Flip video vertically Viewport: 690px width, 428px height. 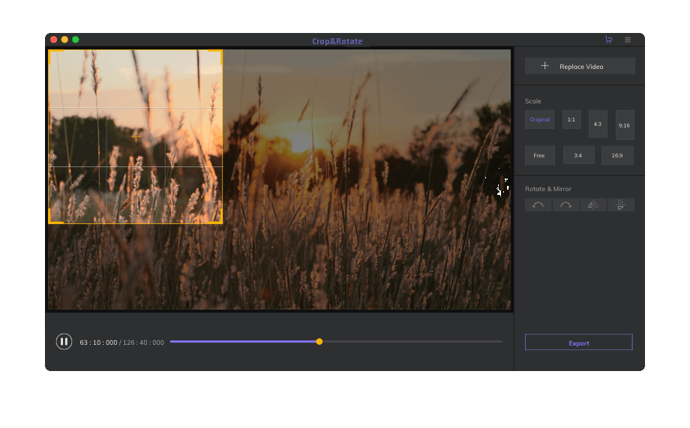pyautogui.click(x=621, y=205)
